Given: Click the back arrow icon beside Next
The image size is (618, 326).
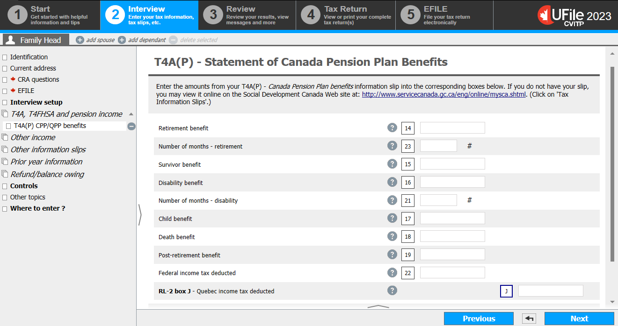Looking at the screenshot, I should coord(529,319).
